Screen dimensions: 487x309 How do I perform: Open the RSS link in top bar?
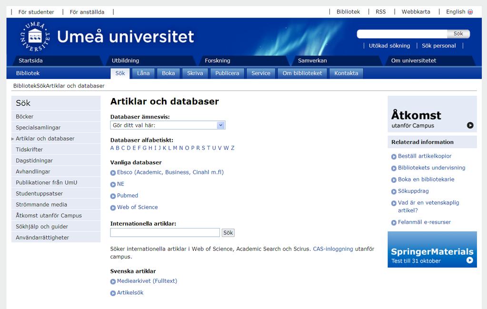381,12
